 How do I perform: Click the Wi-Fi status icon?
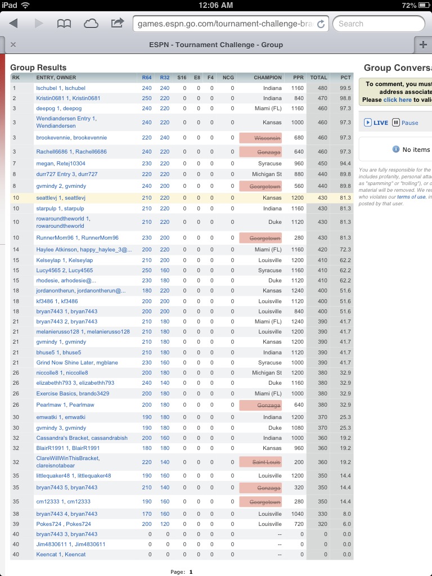pos(25,5)
